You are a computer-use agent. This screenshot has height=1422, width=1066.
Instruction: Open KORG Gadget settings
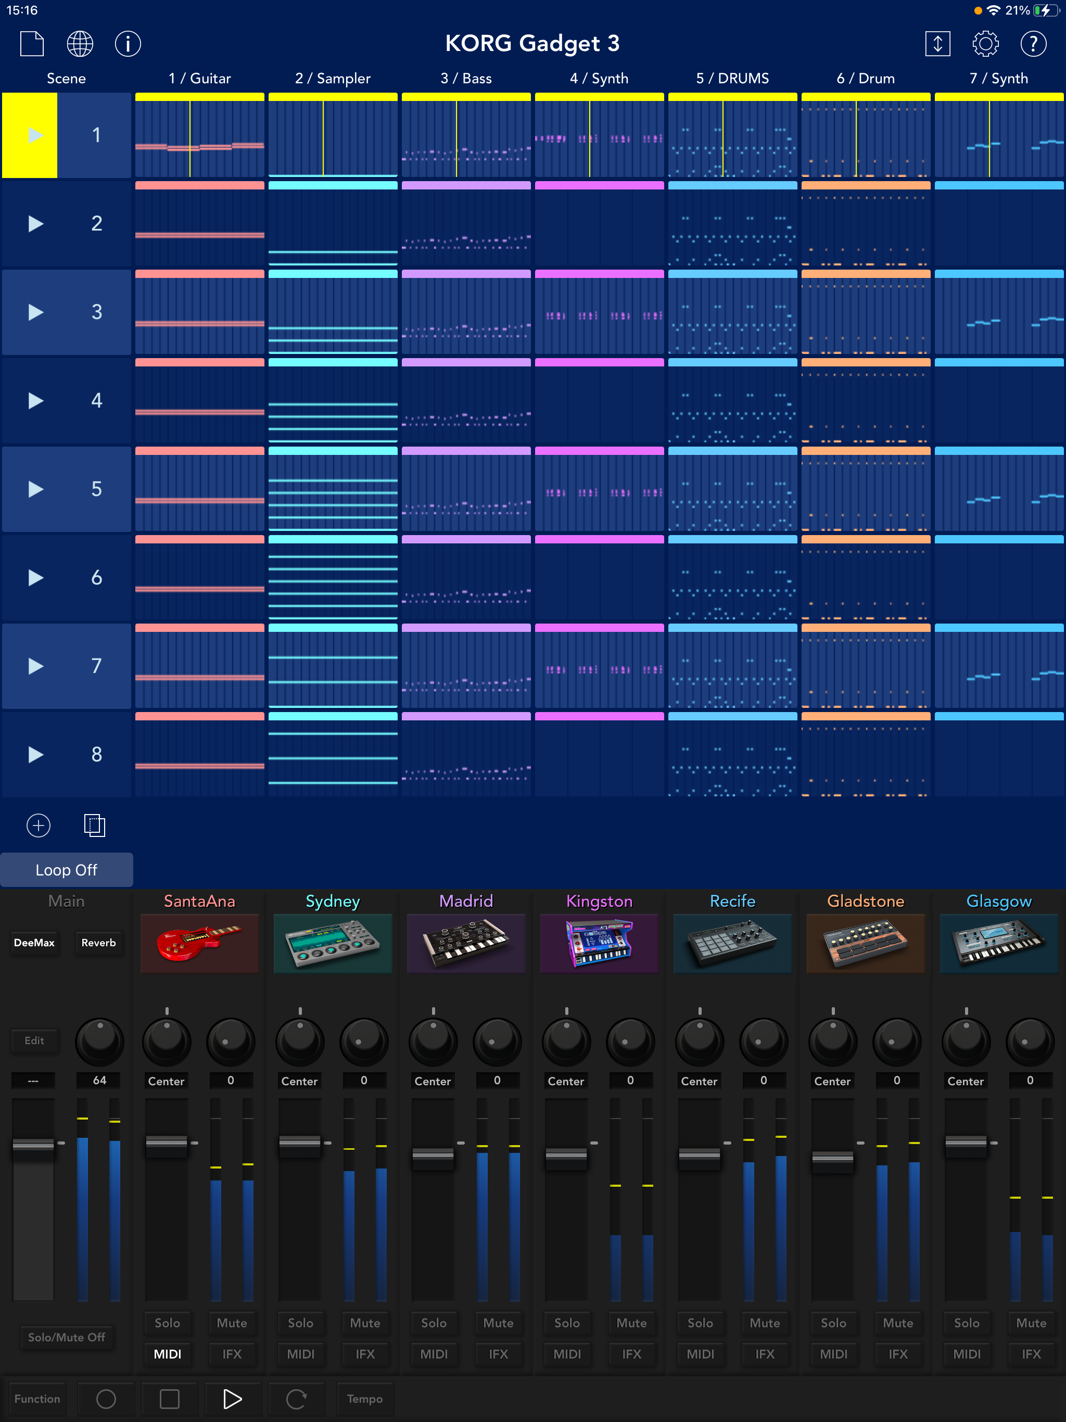986,44
